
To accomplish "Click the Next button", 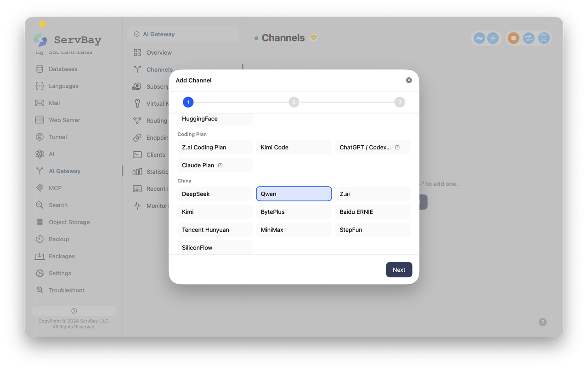I will (x=399, y=270).
